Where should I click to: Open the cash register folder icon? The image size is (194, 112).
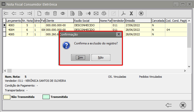click(47, 13)
